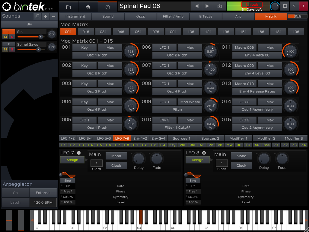309x232 pixels.
Task: Open the source dropdown of slot 009 showing LFO 1
Action: 164,102
